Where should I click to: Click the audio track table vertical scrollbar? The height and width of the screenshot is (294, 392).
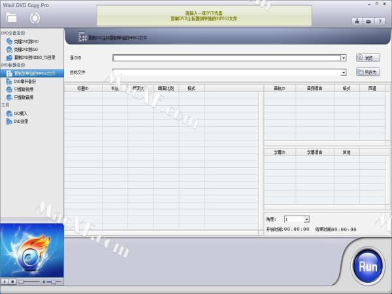[x=387, y=116]
